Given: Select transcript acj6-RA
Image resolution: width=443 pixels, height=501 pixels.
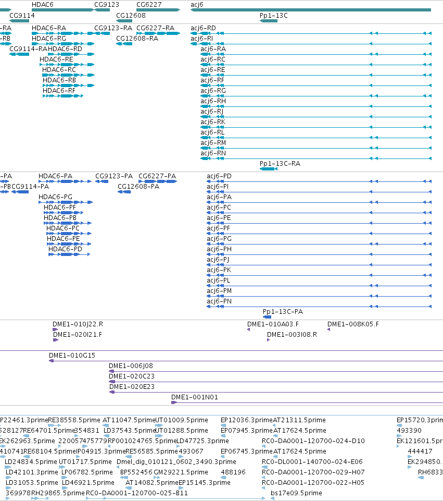Looking at the screenshot, I should point(213,48).
